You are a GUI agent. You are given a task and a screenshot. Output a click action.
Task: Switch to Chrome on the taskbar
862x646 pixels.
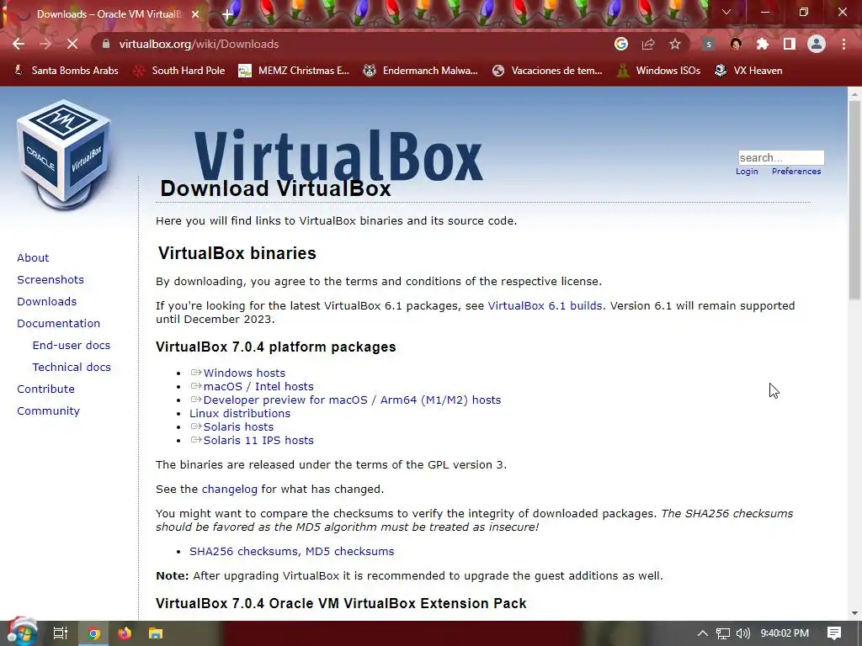[94, 633]
